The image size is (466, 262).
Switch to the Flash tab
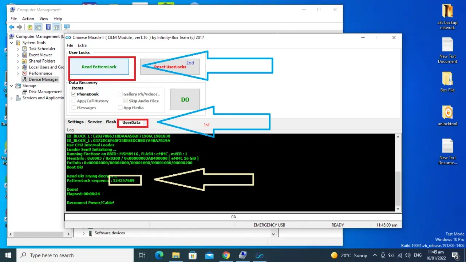(111, 122)
